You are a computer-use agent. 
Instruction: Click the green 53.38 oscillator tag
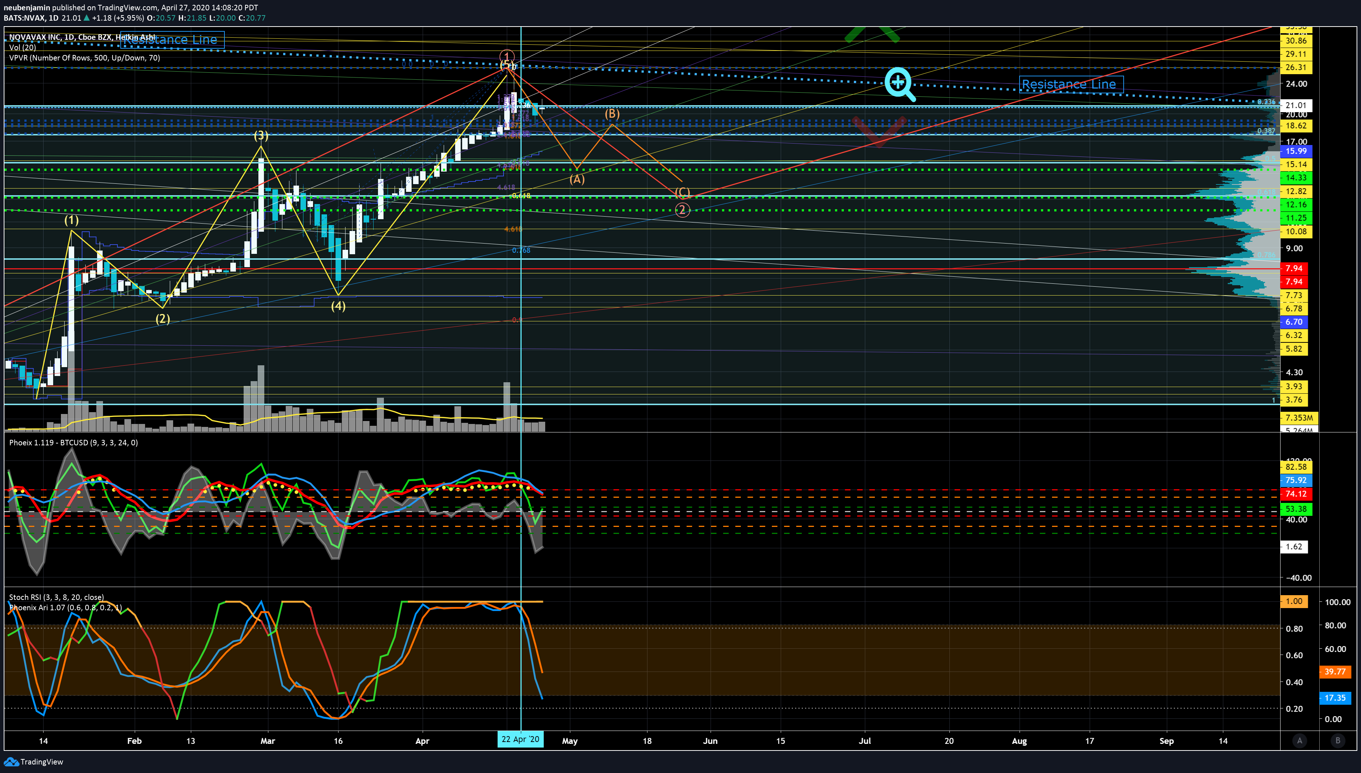[1296, 509]
